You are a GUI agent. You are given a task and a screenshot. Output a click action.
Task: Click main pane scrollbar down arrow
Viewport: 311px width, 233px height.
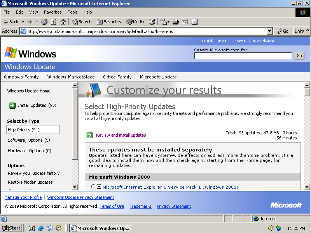pyautogui.click(x=307, y=187)
